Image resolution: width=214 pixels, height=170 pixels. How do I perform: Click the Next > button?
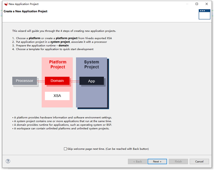pyautogui.click(x=157, y=161)
